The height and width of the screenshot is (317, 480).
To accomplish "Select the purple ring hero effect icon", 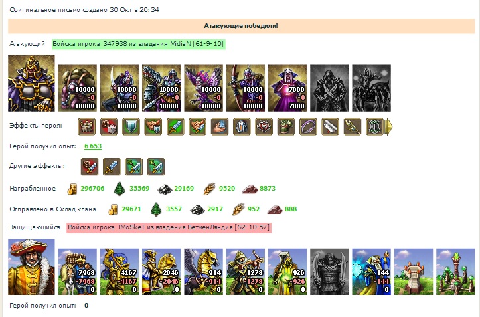I will pos(308,126).
